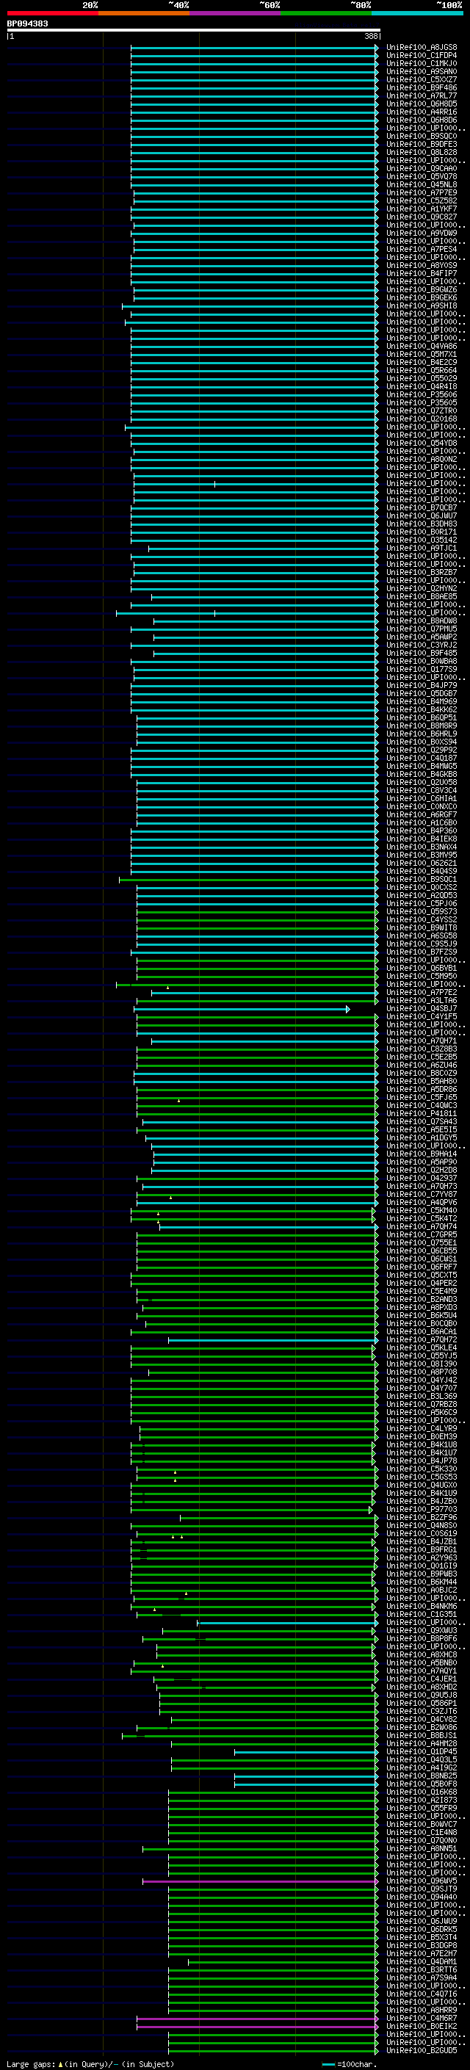
Task: Select the UniRef100_Q5VQ78 label
Action: [422, 177]
